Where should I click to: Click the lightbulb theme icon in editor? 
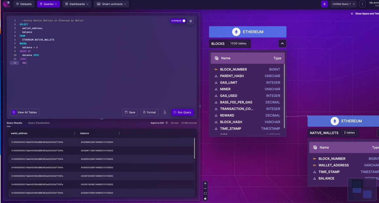[190, 21]
